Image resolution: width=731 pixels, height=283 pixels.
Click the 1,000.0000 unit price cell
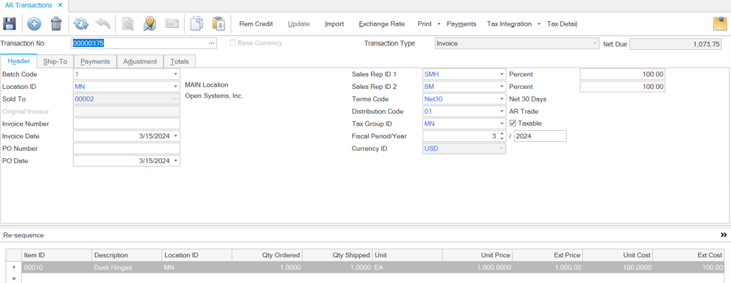477,268
